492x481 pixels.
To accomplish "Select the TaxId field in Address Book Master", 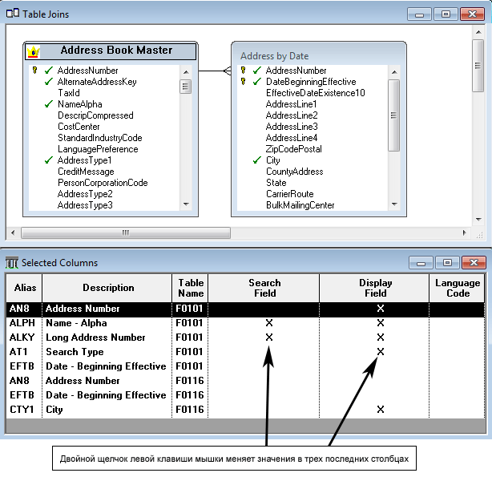I will (x=69, y=93).
